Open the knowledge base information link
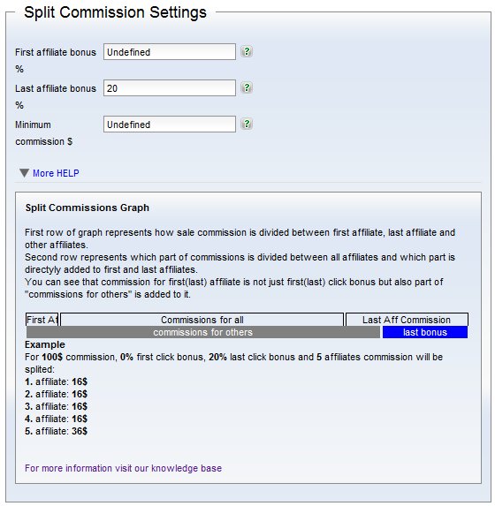This screenshot has height=506, width=495. tap(124, 468)
